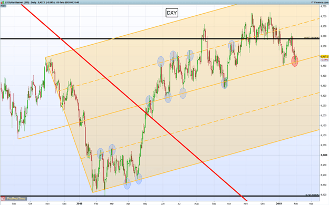The width and height of the screenshot is (329, 205).
Task: Click the 2019 label on time axis
Action: pyautogui.click(x=278, y=203)
